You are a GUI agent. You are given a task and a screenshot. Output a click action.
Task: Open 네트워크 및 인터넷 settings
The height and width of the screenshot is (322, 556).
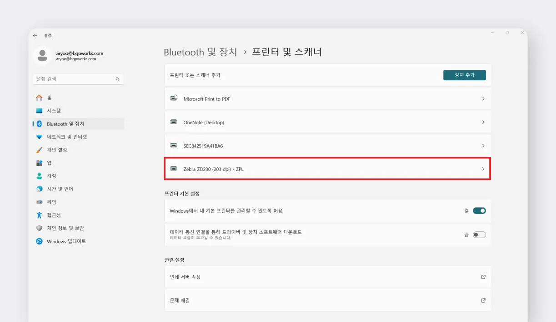(78, 137)
